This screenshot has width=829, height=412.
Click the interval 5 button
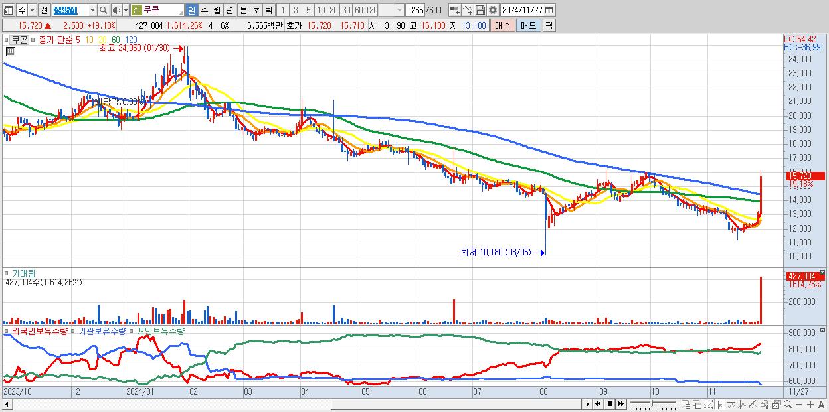(308, 10)
